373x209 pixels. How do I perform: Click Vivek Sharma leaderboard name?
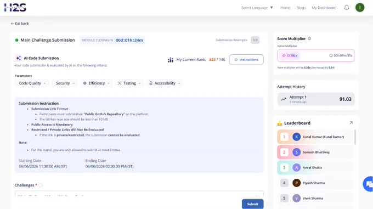313,198
